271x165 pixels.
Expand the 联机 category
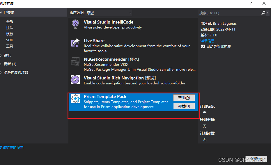[1, 56]
